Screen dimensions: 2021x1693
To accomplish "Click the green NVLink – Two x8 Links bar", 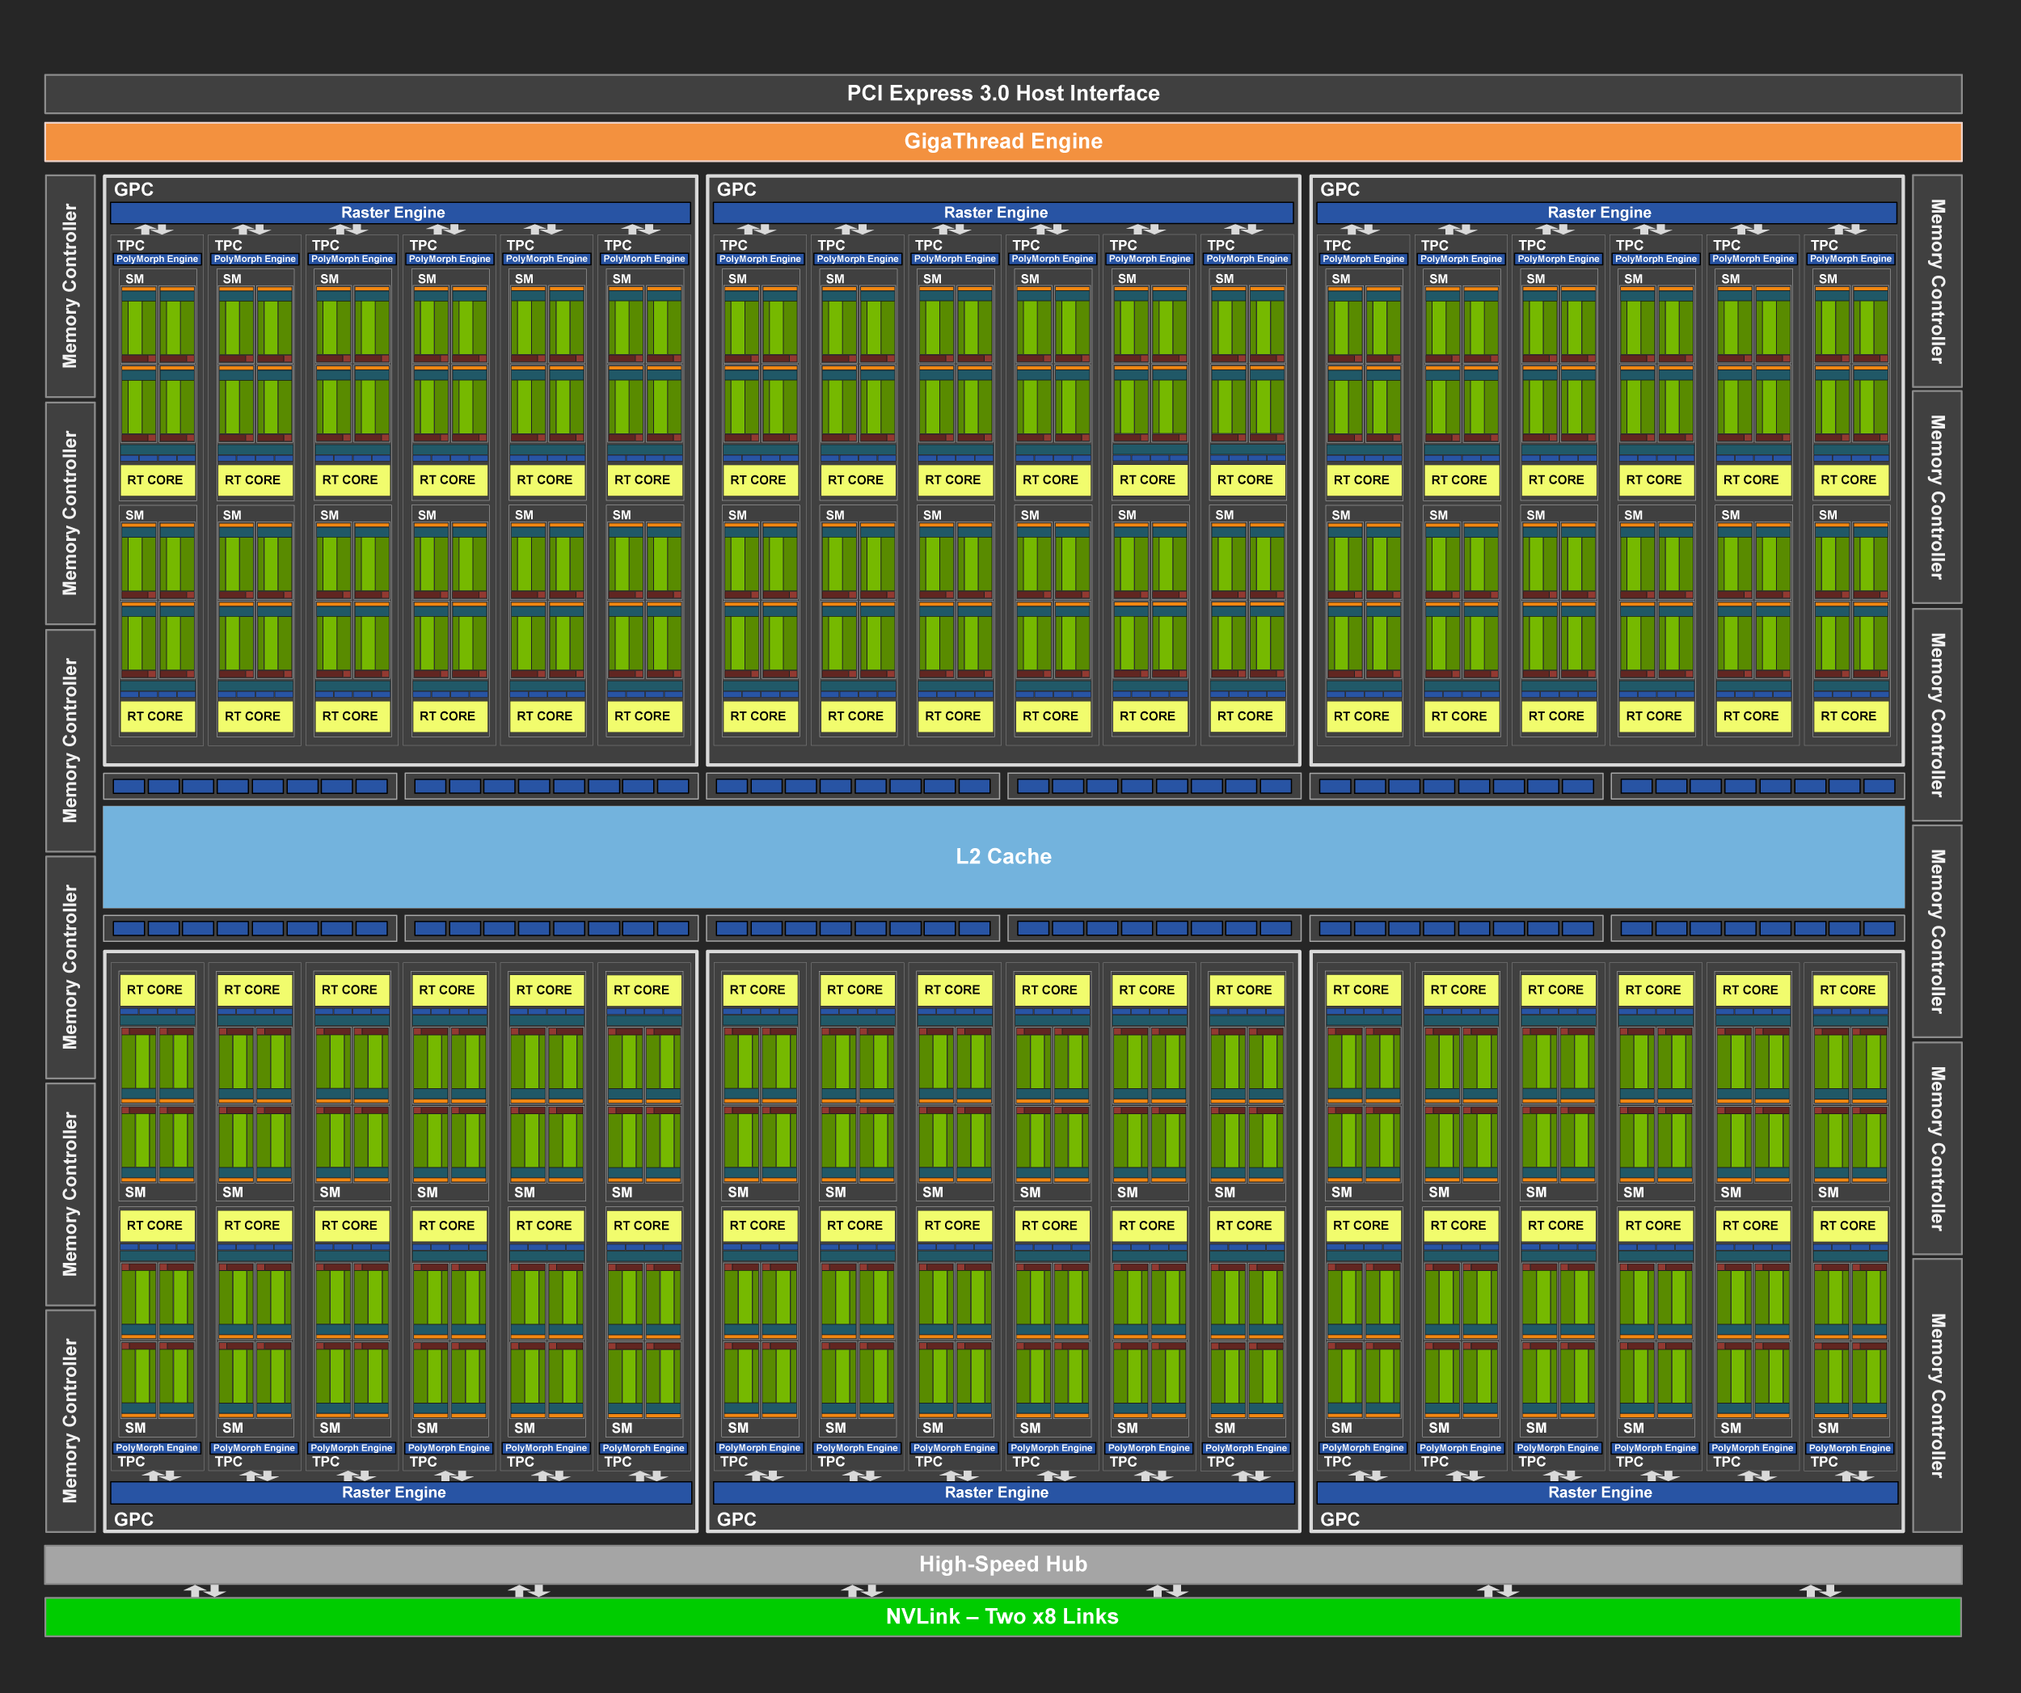I will 1002,1616.
